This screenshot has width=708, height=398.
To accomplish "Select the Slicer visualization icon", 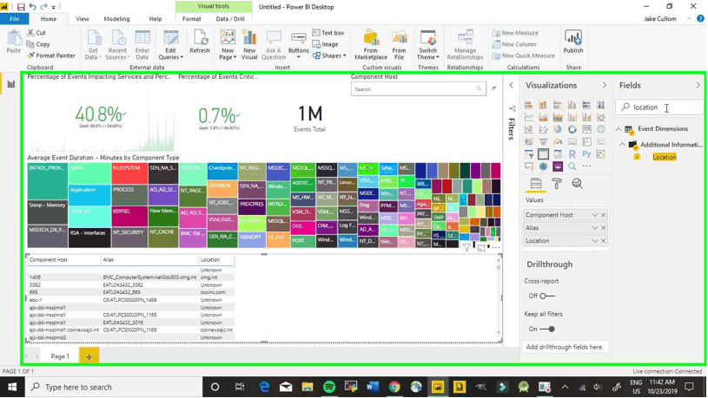I will [529, 154].
